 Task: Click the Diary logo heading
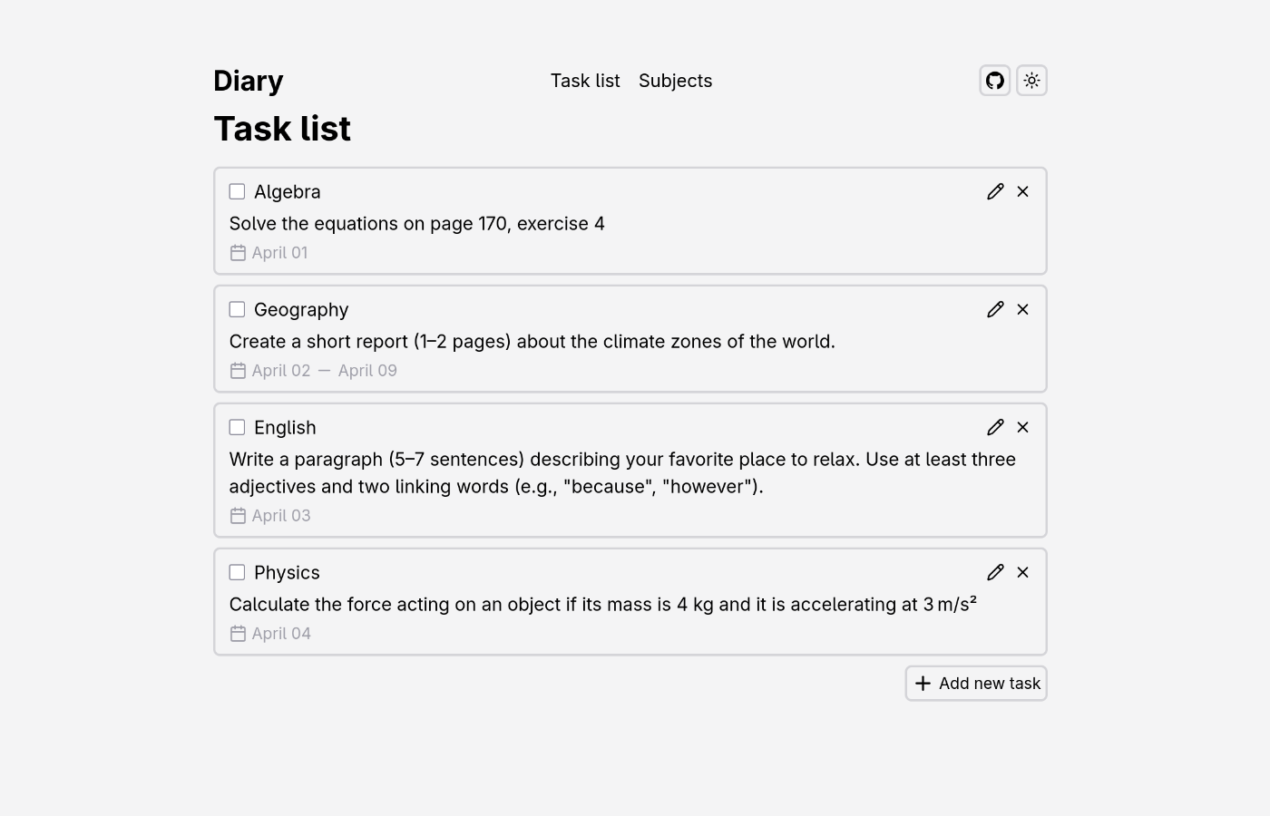point(249,81)
